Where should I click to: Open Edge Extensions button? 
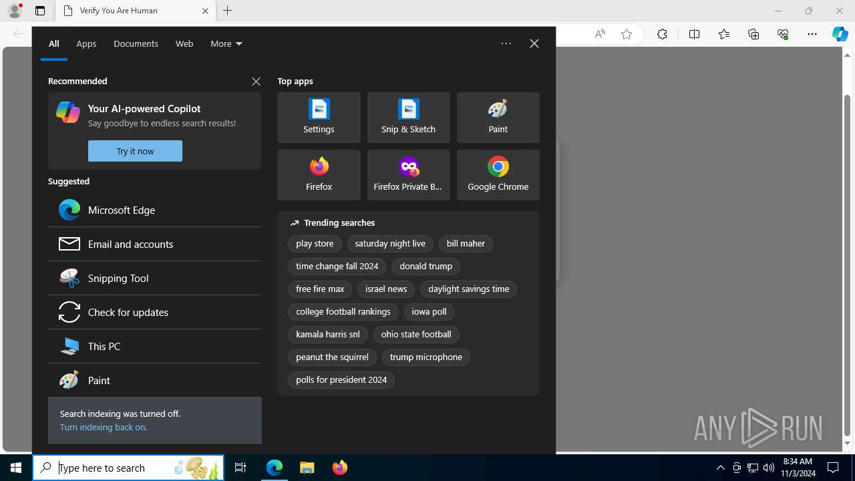[x=662, y=34]
